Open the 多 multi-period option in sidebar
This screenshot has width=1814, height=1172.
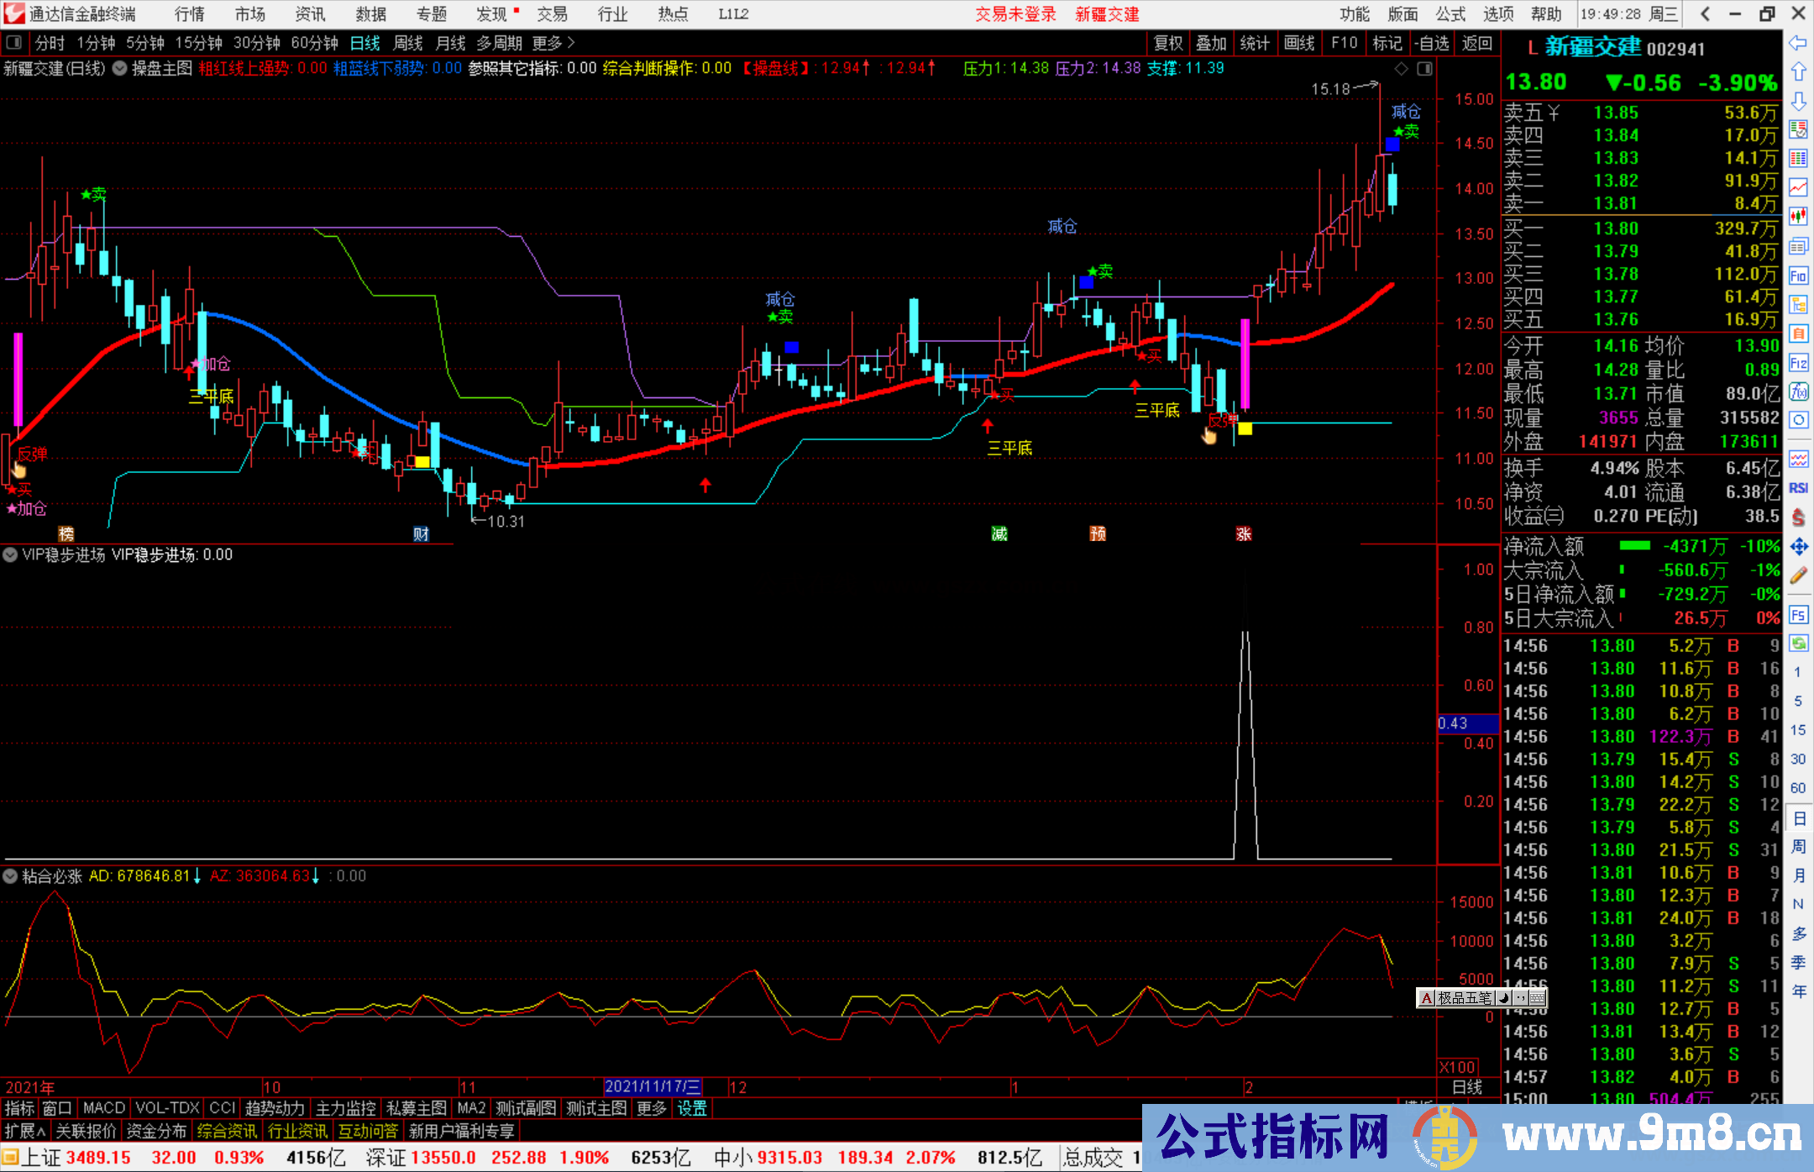1798,933
